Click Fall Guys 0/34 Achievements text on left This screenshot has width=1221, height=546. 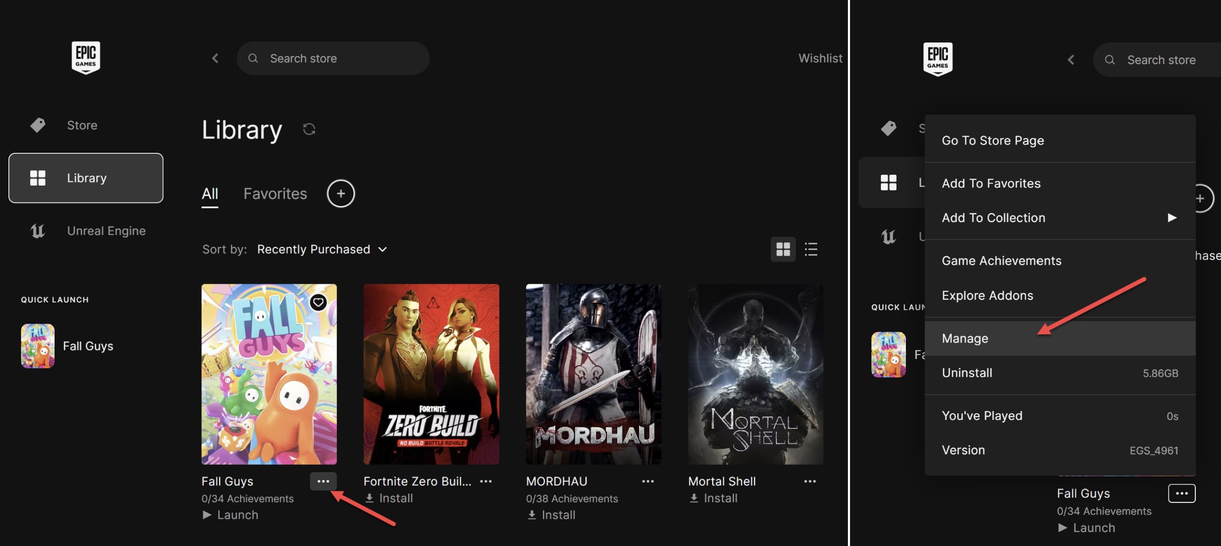click(x=247, y=499)
